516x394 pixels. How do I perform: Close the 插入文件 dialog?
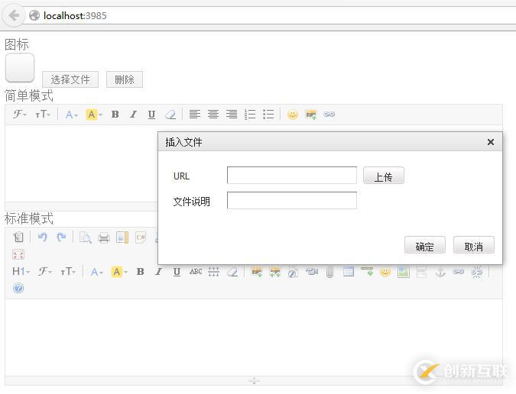pyautogui.click(x=491, y=142)
